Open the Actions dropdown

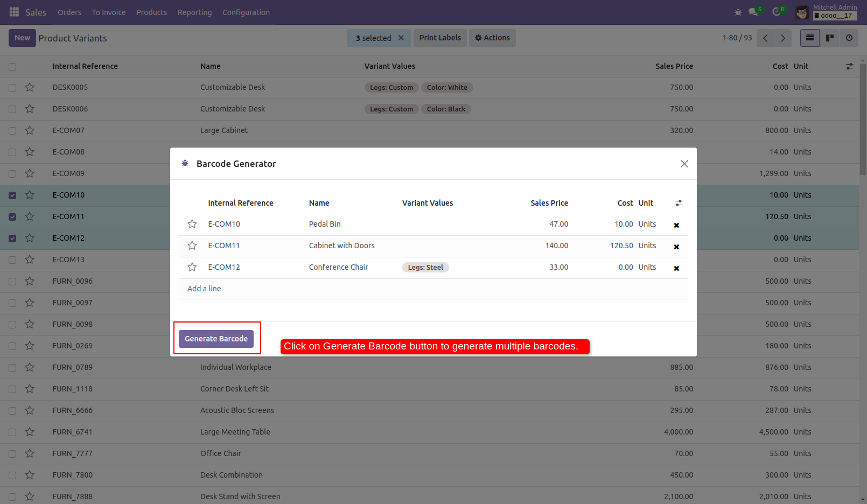(x=492, y=38)
